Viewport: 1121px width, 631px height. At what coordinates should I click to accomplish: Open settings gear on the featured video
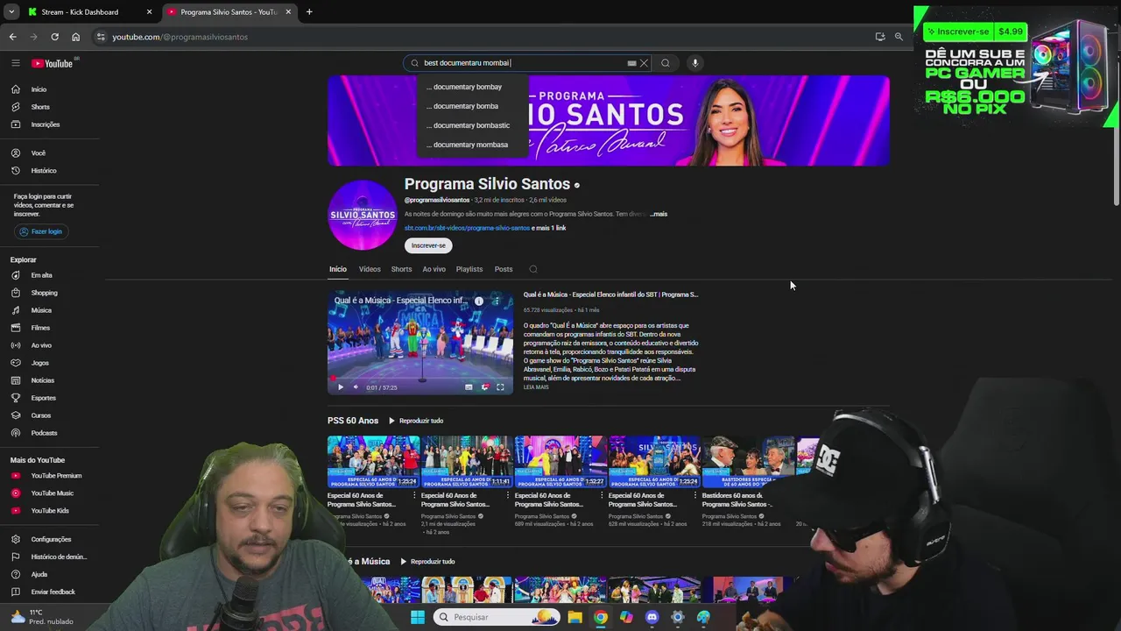[484, 386]
